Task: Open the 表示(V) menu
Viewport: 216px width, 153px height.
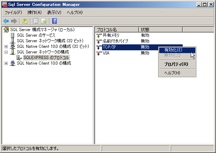Action: click(54, 13)
